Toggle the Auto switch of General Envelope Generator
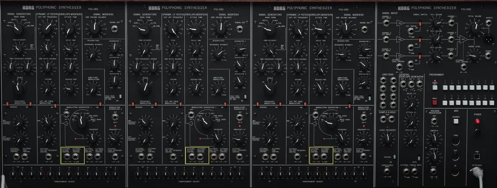The height and width of the screenshot is (188, 497). point(419,158)
